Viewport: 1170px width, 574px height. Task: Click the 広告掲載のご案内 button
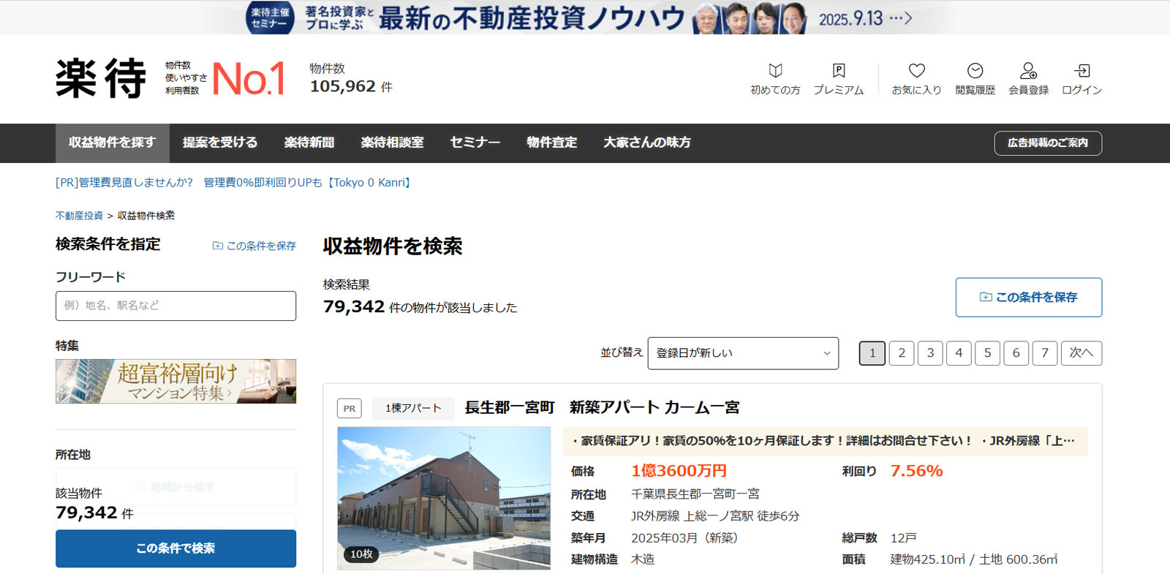[1048, 143]
